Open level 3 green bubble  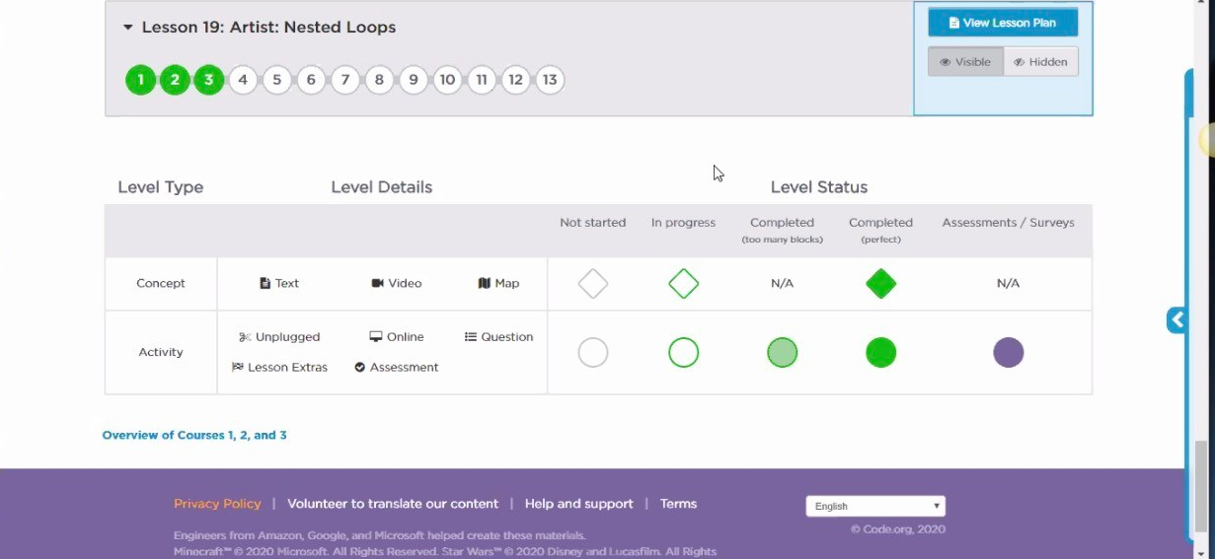coord(208,80)
